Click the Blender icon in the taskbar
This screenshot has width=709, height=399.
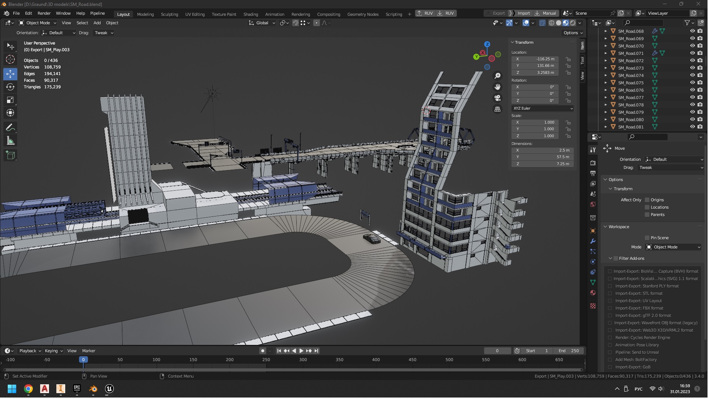(93, 389)
